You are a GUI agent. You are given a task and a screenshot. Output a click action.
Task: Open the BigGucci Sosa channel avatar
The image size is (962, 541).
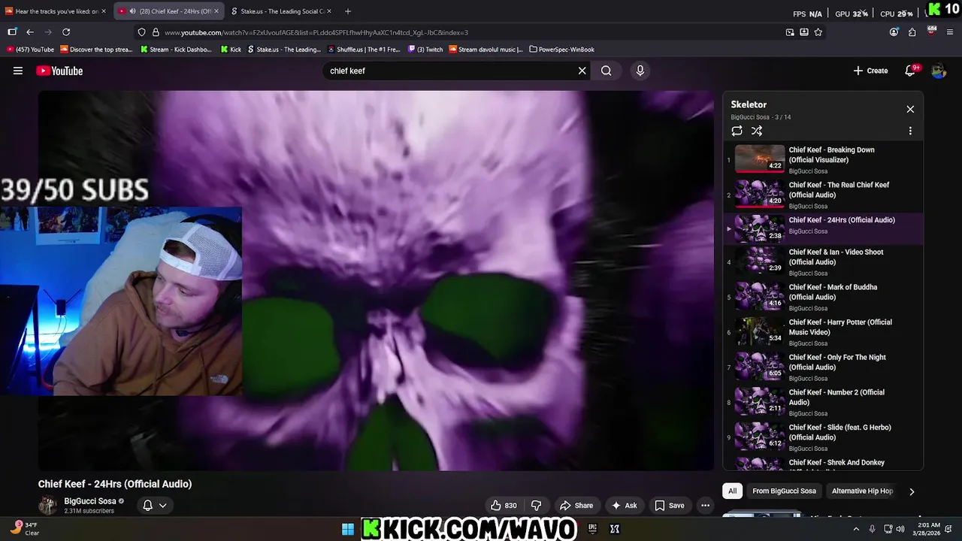tap(47, 506)
